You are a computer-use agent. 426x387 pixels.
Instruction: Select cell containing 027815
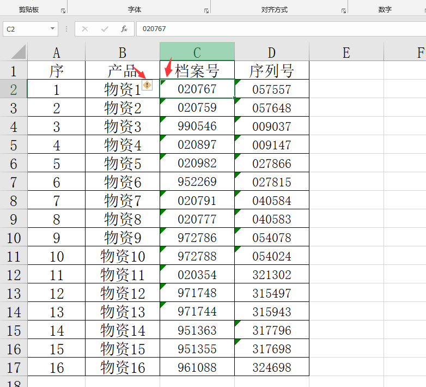pos(272,182)
